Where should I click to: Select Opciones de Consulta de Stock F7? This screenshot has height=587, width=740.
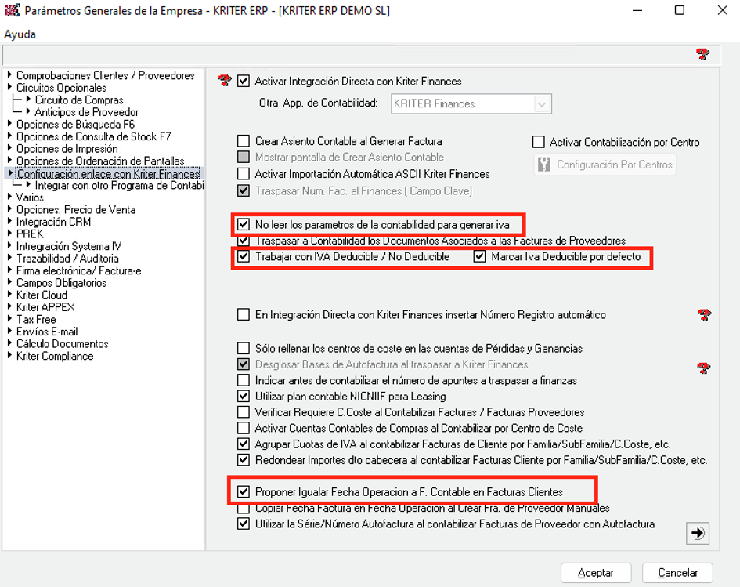(93, 136)
